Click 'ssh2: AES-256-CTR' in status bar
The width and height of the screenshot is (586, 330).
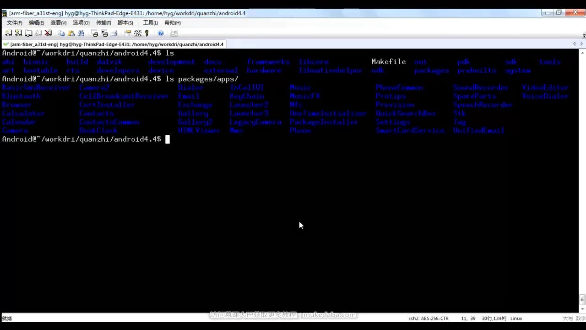[429, 318]
